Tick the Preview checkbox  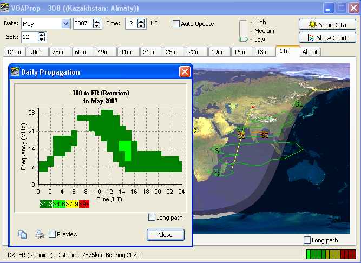[52, 234]
